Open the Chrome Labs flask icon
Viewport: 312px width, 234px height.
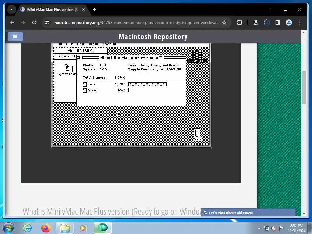click(256, 23)
